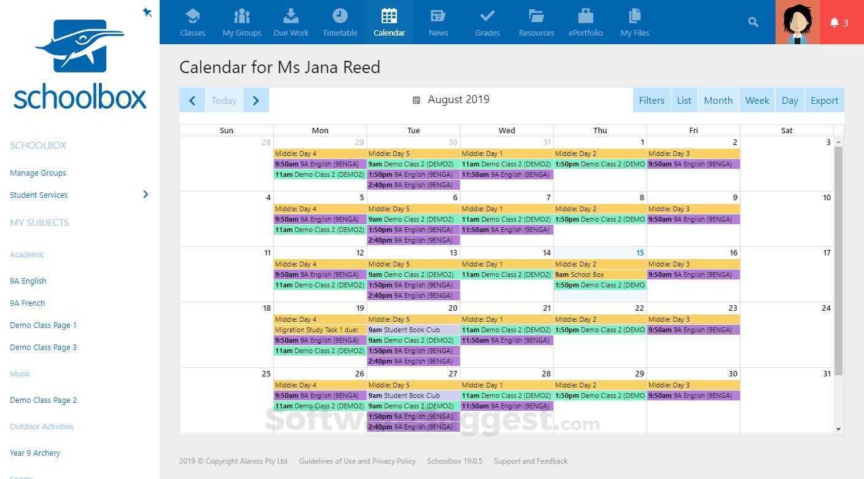The width and height of the screenshot is (864, 479).
Task: Open the News feed
Action: [438, 21]
